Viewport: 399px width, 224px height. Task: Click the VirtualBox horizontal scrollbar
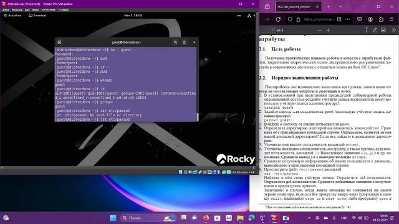[127, 168]
